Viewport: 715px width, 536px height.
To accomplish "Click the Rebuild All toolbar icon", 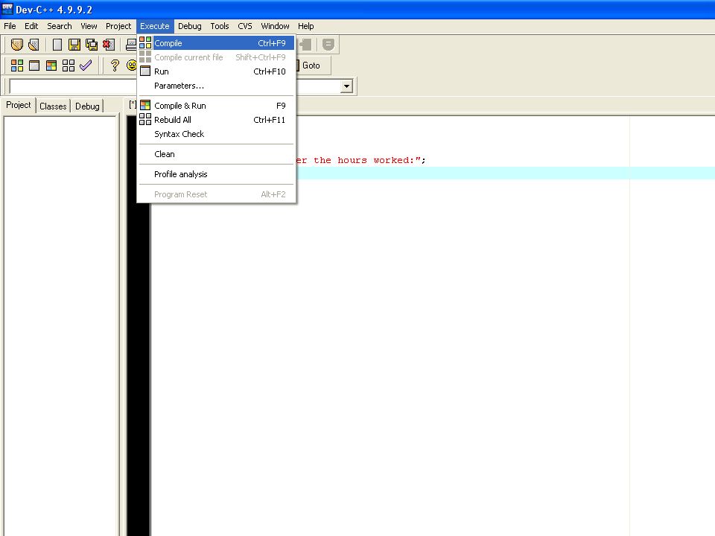I will point(69,66).
